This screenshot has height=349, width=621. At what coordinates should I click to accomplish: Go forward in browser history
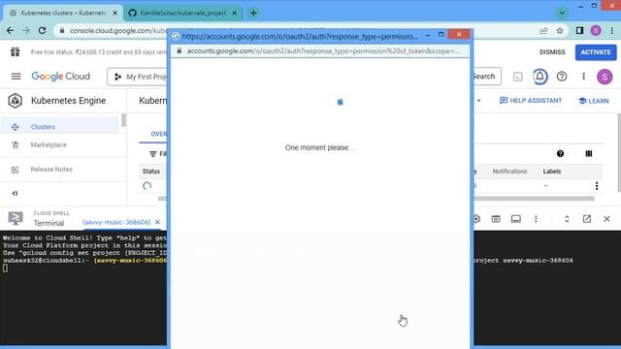[x=26, y=30]
